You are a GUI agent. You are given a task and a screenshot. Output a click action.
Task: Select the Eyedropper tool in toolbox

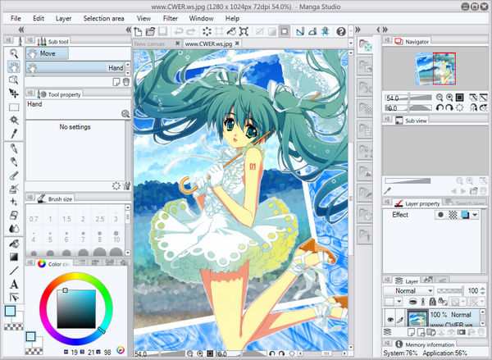[x=13, y=134]
